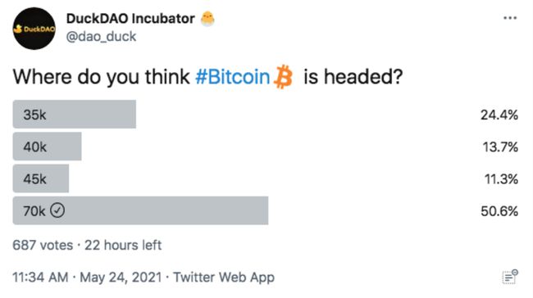Select the 45k poll option

tap(41, 178)
